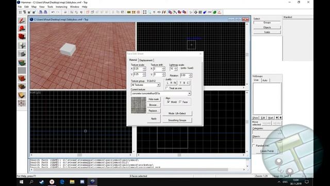Select the Overlay tool

[22, 86]
